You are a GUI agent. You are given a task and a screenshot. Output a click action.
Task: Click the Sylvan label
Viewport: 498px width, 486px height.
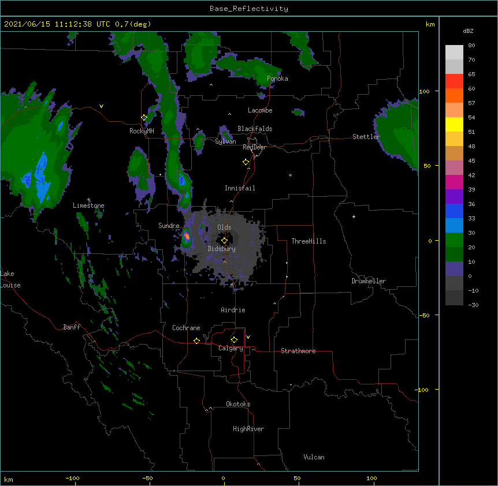(225, 141)
